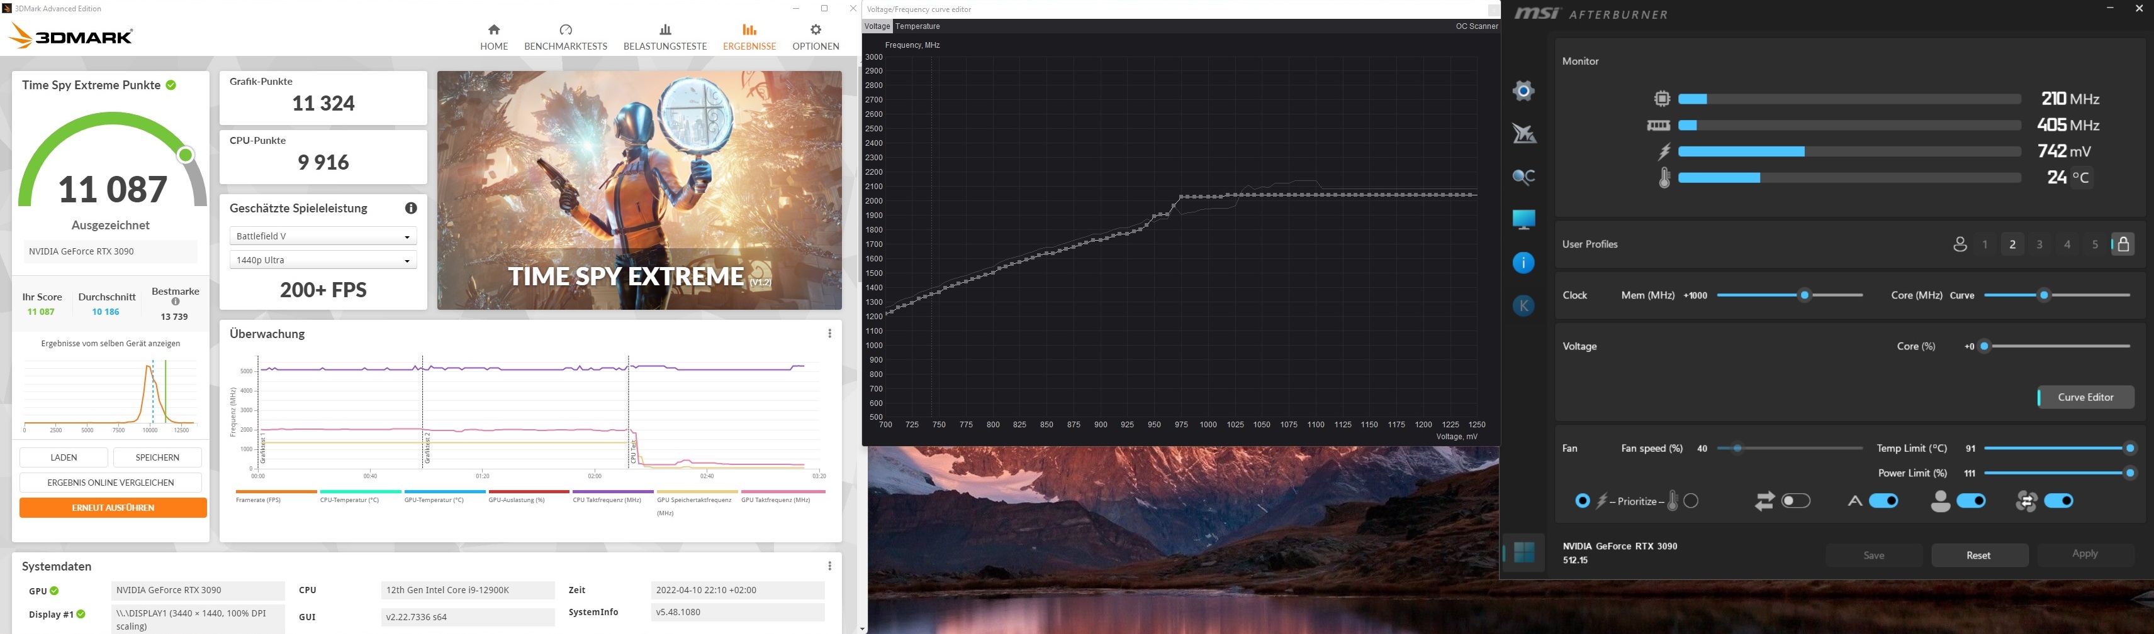Click the Temp Limit (°C) slider handle
2154x634 pixels.
[2129, 449]
